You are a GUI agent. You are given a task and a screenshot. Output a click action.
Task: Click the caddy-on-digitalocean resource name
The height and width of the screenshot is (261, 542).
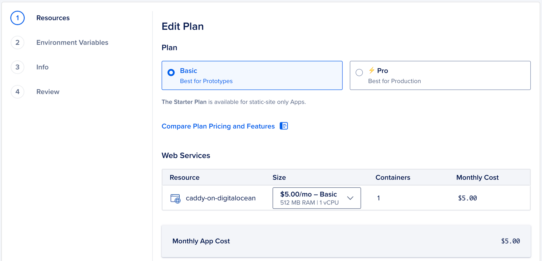[x=221, y=198]
